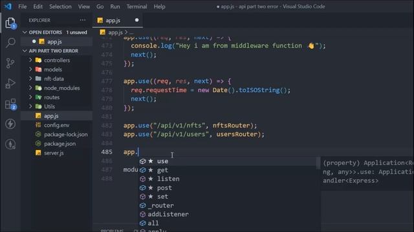This screenshot has width=414, height=232.
Task: Collapse the Open Editors section
Action: coord(25,32)
